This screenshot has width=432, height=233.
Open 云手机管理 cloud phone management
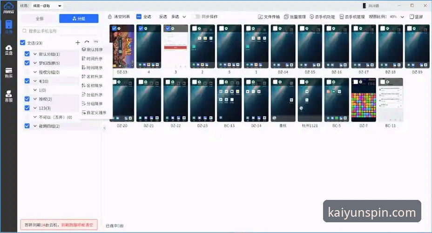(x=352, y=17)
